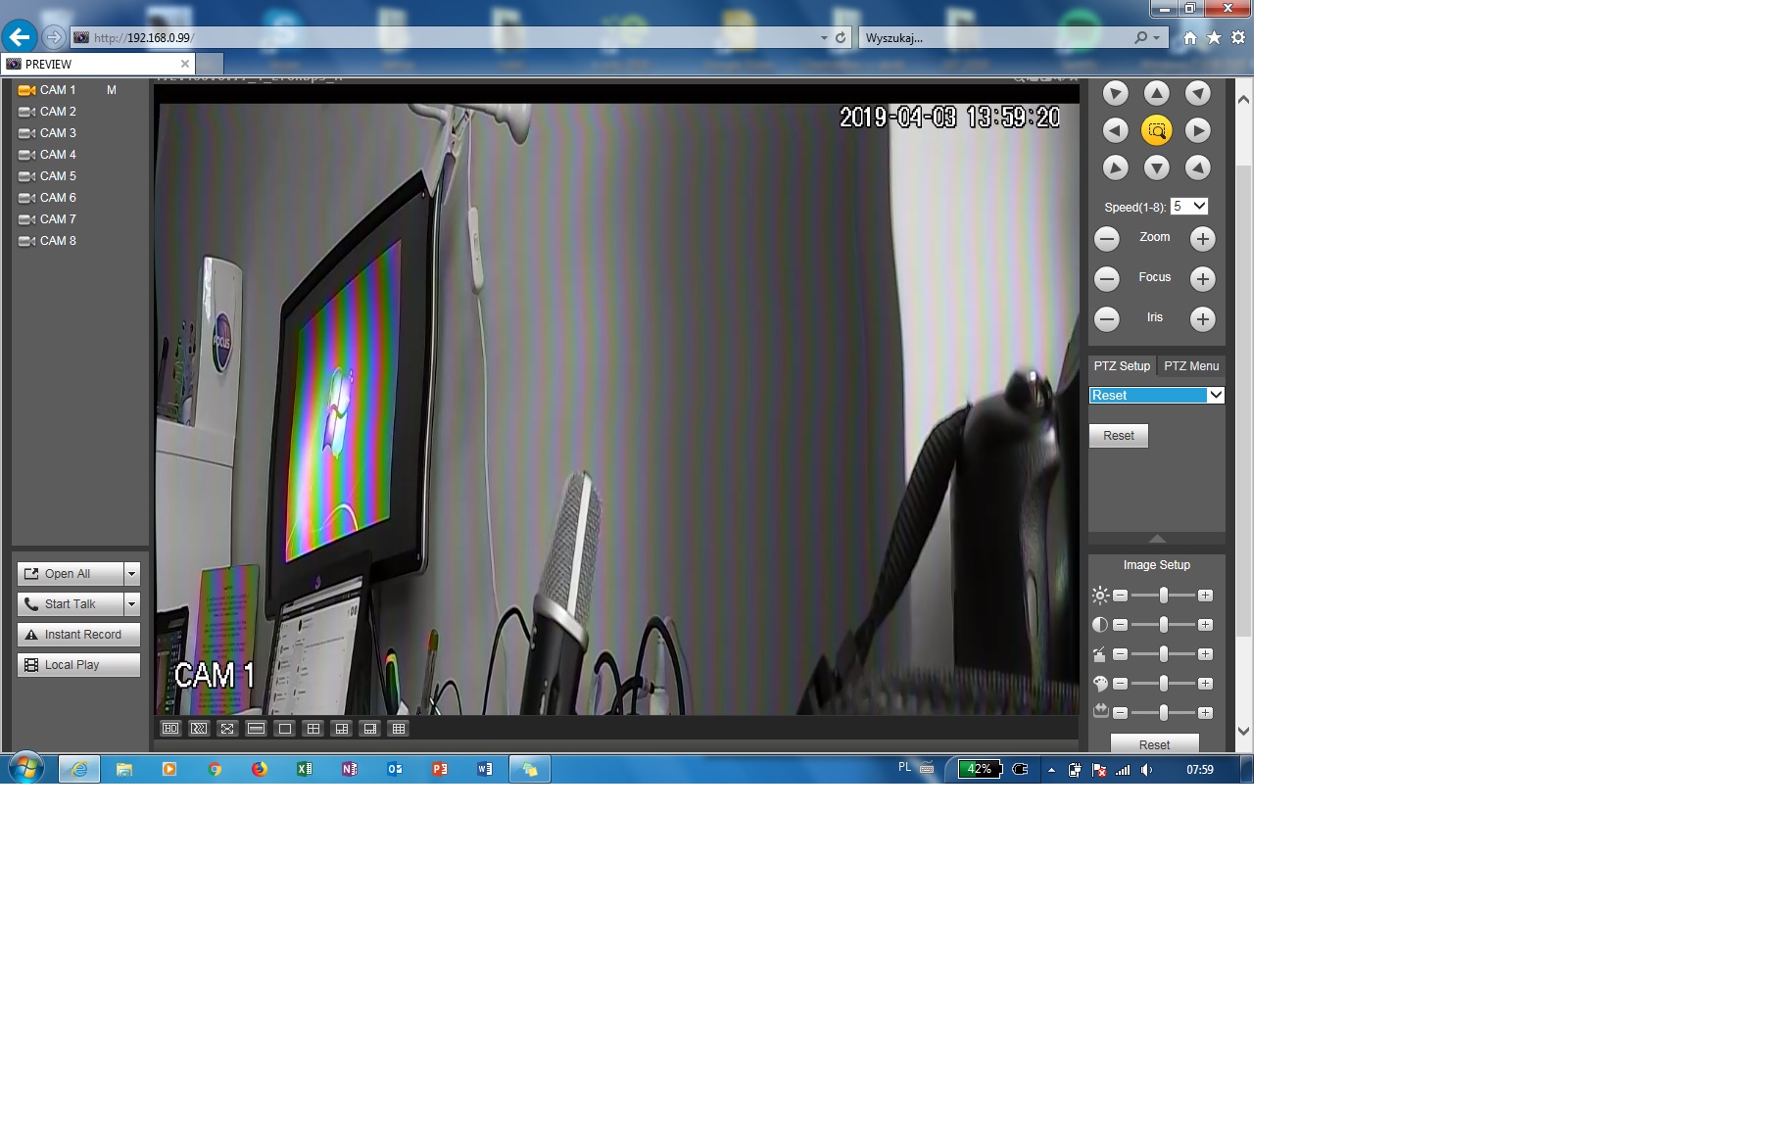Decrease Focus with the minus button
The width and height of the screenshot is (1781, 1146).
point(1107,279)
